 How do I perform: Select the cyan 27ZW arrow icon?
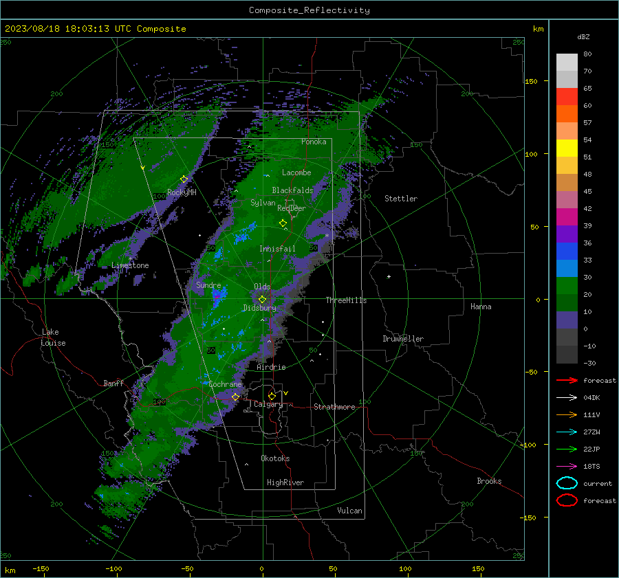[x=567, y=432]
